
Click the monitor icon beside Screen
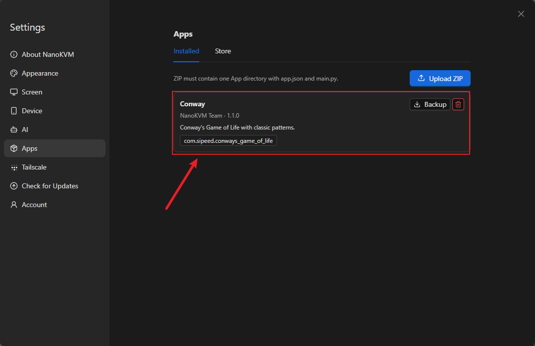tap(14, 92)
